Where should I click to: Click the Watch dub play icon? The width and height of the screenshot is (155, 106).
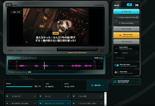tap(120, 35)
